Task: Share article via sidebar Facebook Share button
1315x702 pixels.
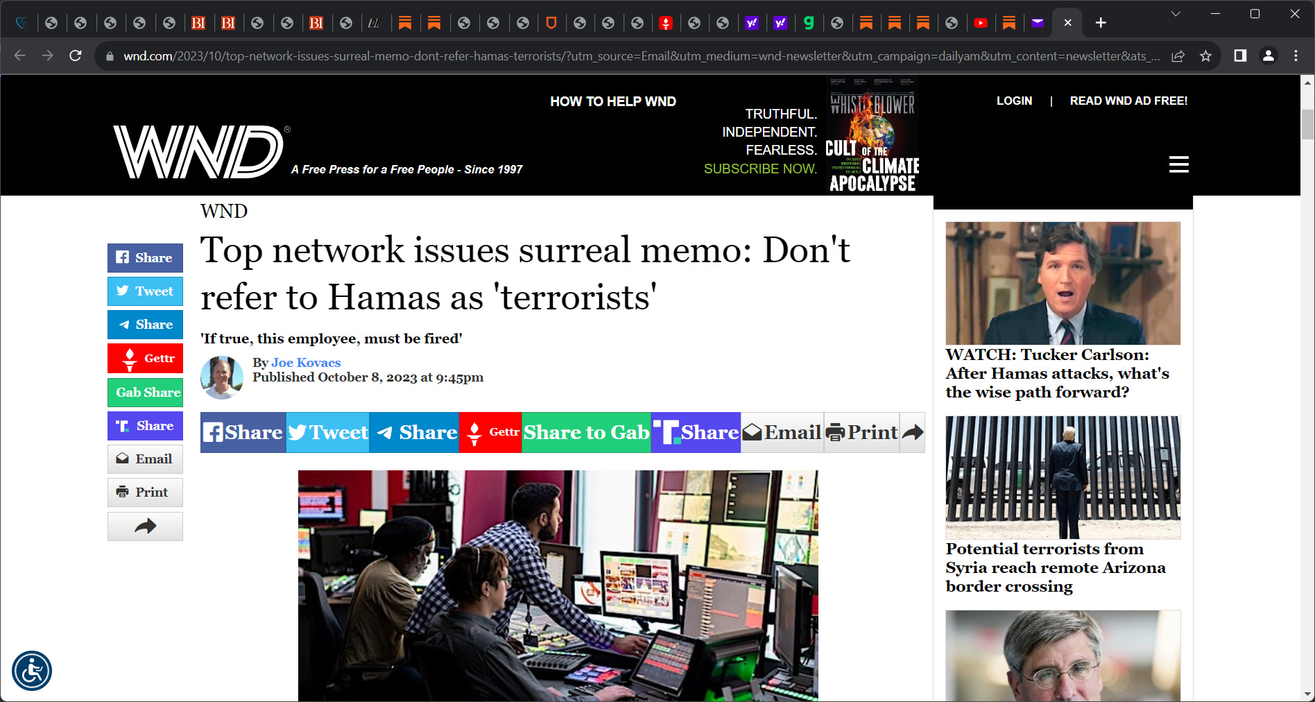Action: click(145, 257)
